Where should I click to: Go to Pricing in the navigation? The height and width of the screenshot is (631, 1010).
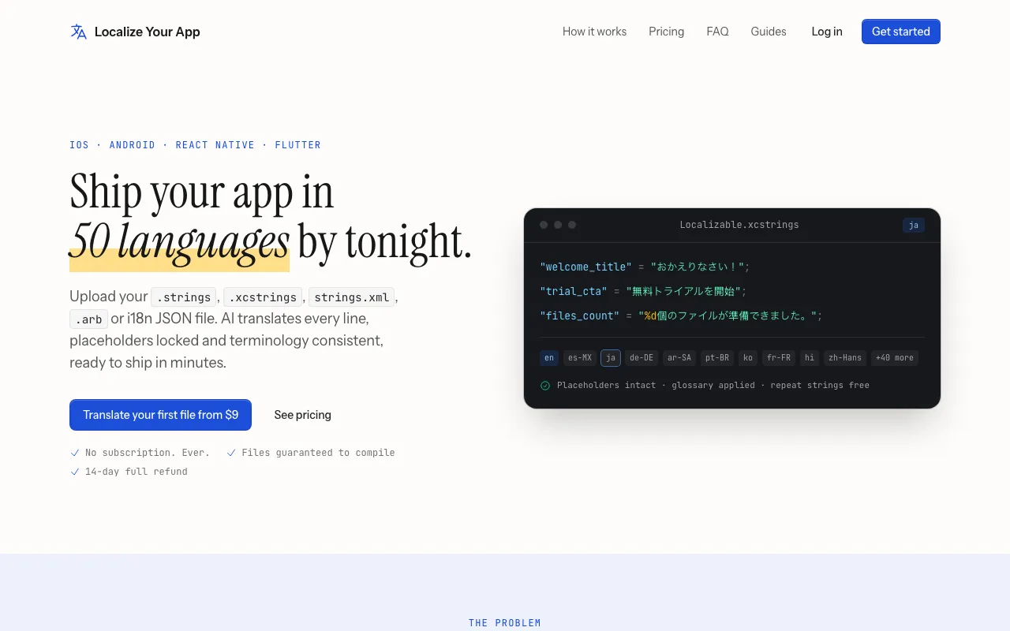667,32
